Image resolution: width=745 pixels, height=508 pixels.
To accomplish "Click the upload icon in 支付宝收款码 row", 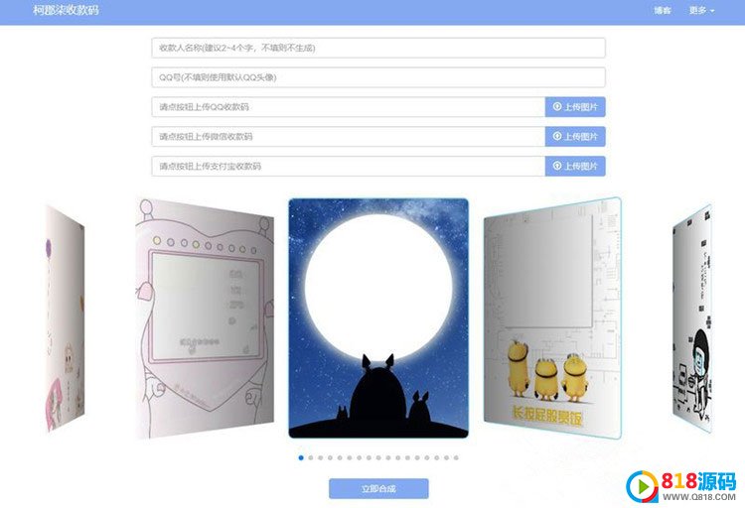I will 557,166.
